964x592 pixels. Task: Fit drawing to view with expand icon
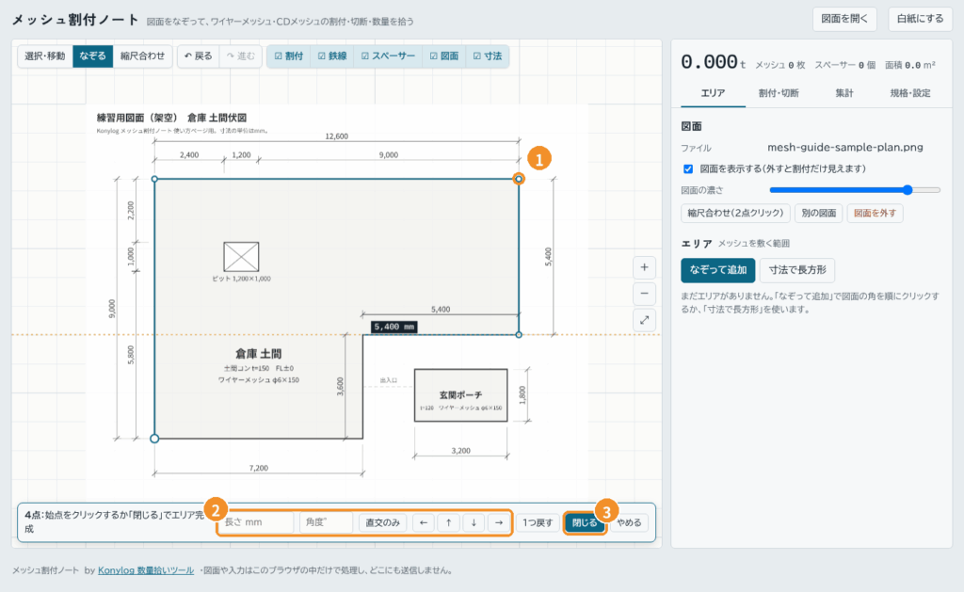pyautogui.click(x=644, y=320)
